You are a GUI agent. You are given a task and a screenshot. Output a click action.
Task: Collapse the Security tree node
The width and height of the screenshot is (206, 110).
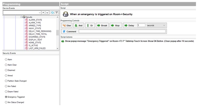coord(21,17)
